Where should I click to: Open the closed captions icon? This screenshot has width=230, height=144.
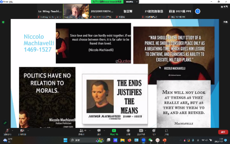click(141, 130)
